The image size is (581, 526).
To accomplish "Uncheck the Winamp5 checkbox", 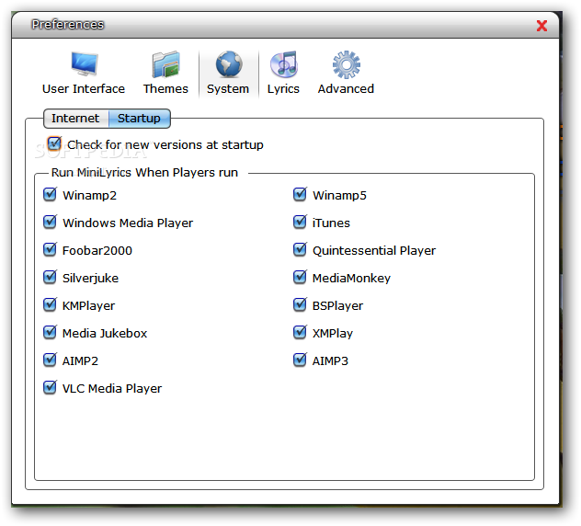I will (300, 194).
